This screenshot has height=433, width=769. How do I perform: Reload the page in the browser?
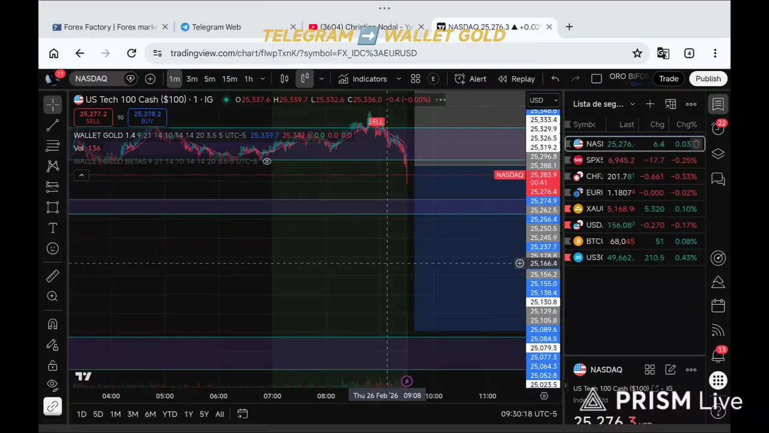click(132, 54)
